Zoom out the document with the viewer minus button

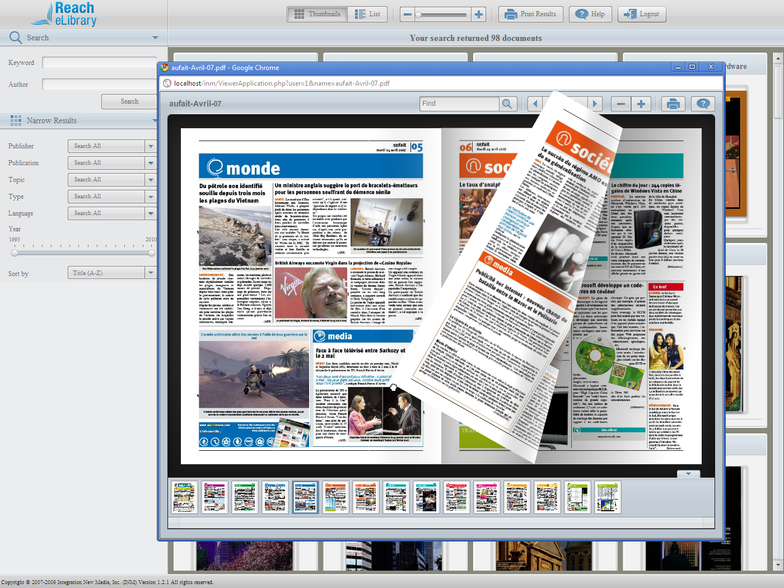(x=620, y=104)
